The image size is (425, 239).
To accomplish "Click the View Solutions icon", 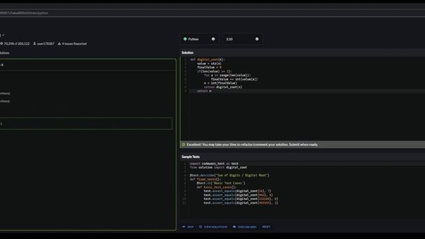I will tap(201, 227).
